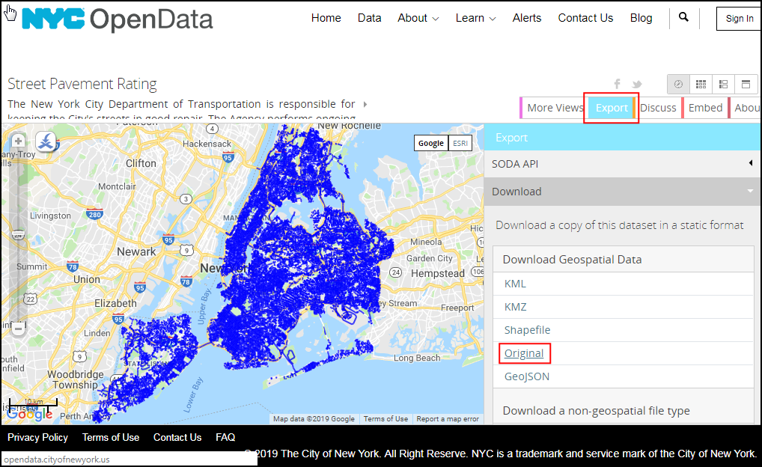The height and width of the screenshot is (467, 762).
Task: Zoom in the map with plus button
Action: pyautogui.click(x=19, y=141)
